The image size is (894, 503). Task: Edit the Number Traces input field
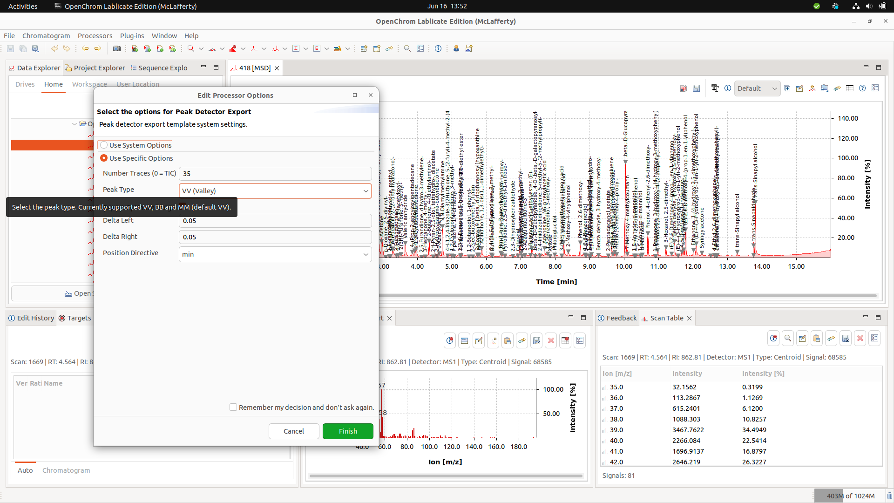click(275, 173)
